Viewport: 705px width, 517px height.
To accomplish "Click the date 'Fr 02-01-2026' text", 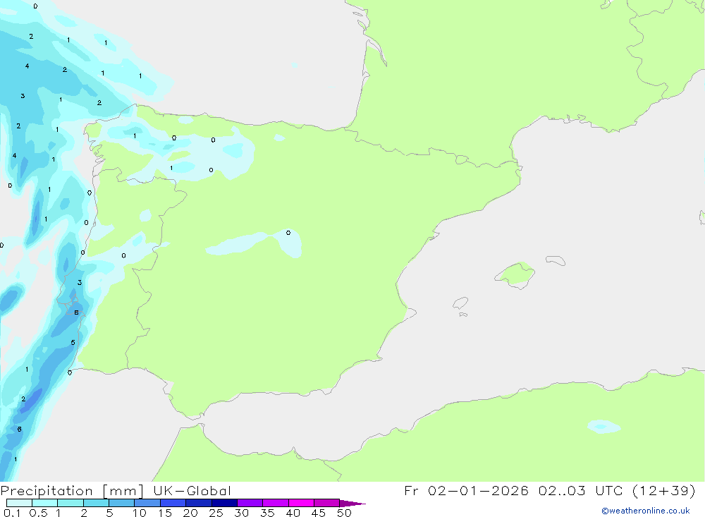I will tap(466, 491).
